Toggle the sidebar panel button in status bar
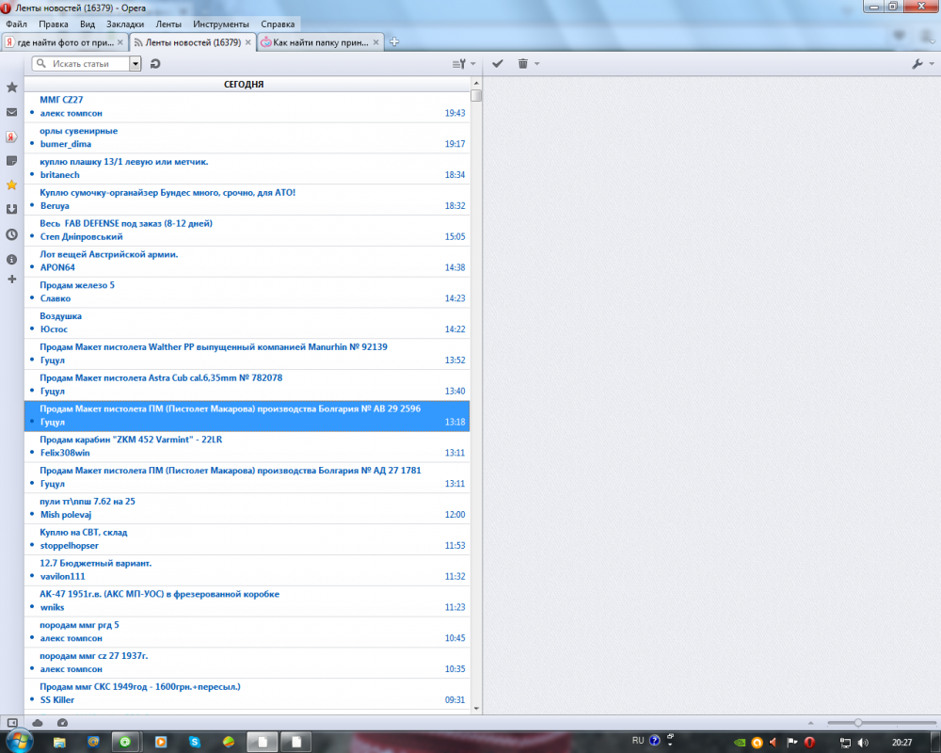 pyautogui.click(x=11, y=722)
